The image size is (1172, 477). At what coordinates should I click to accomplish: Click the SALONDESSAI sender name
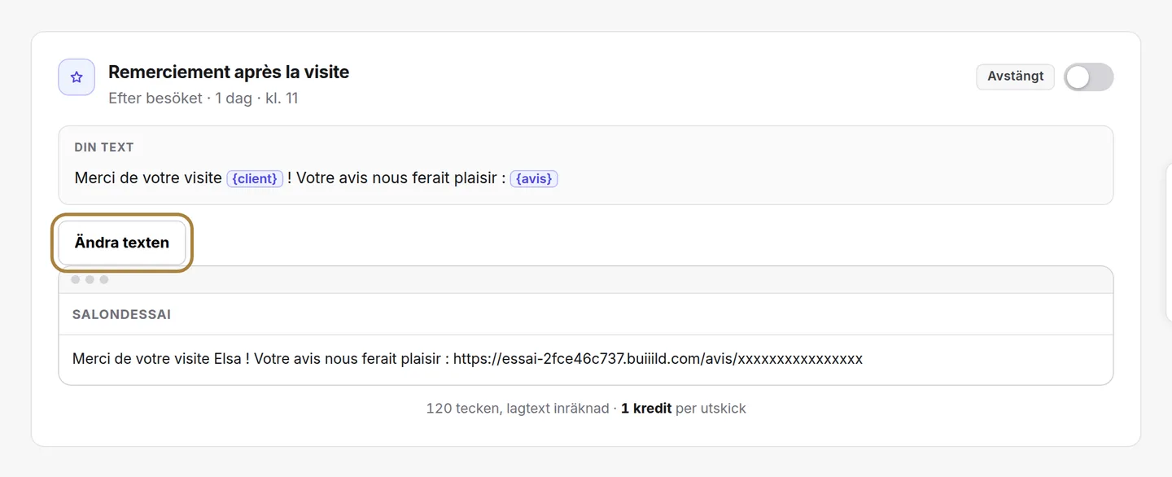point(122,314)
